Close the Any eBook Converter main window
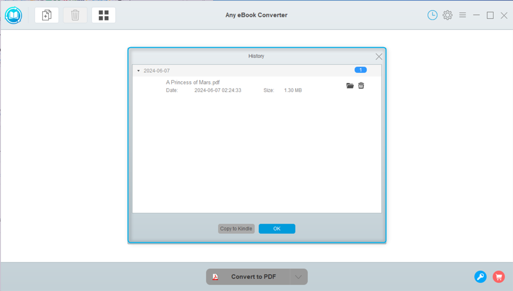Image resolution: width=513 pixels, height=291 pixels. coord(504,15)
